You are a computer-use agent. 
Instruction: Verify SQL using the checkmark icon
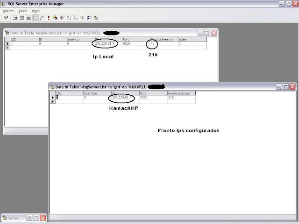62,18
